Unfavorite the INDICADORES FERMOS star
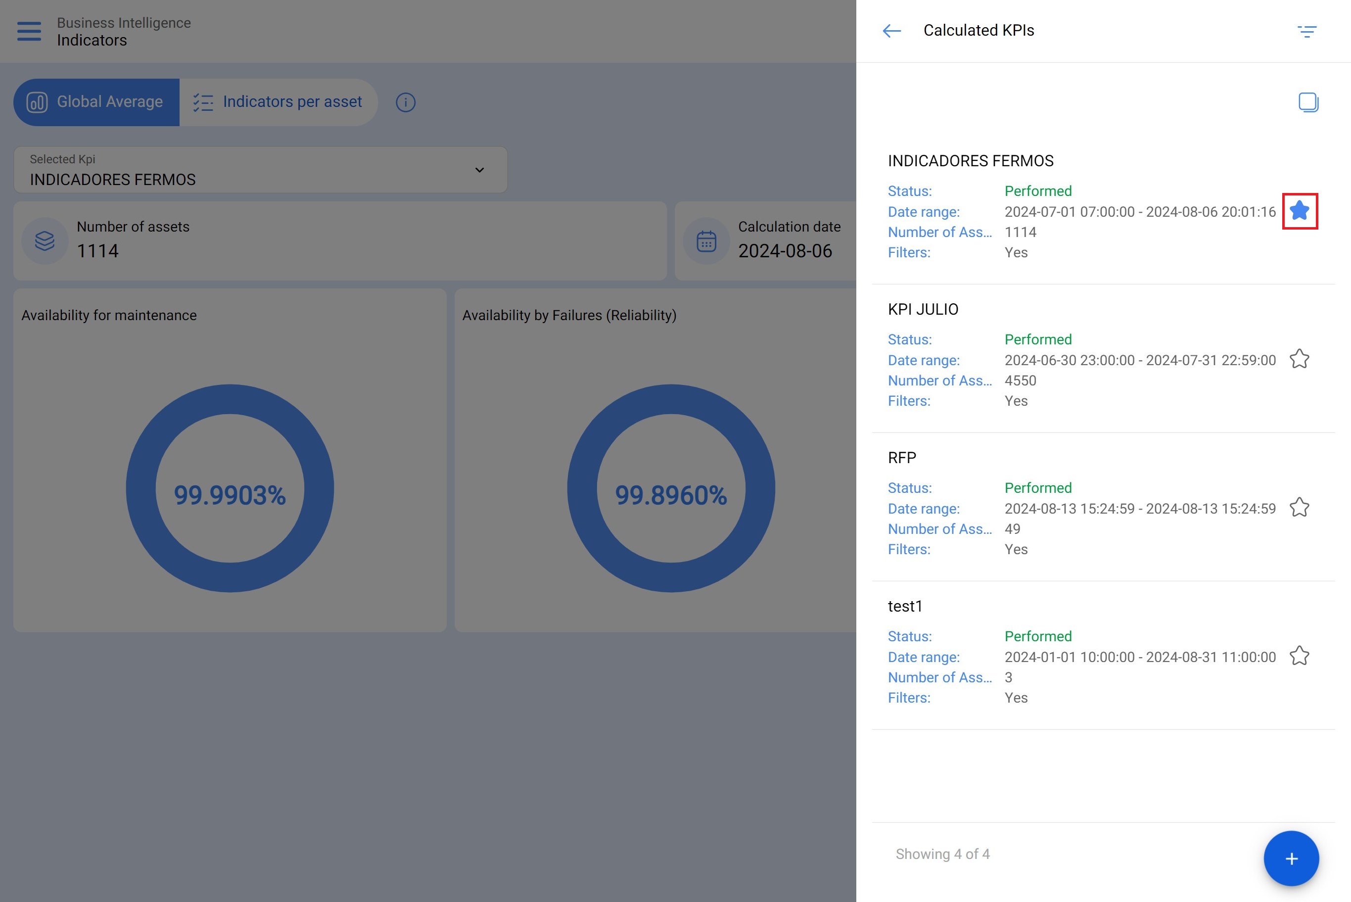Viewport: 1351px width, 902px height. click(1299, 211)
